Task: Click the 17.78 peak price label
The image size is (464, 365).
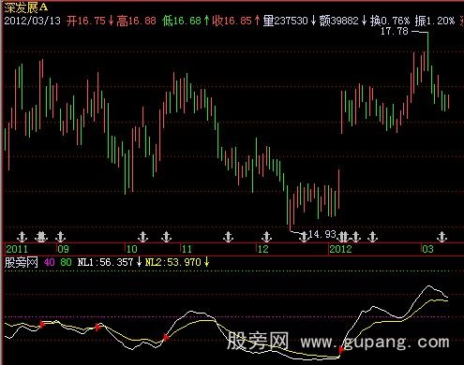Action: [395, 31]
